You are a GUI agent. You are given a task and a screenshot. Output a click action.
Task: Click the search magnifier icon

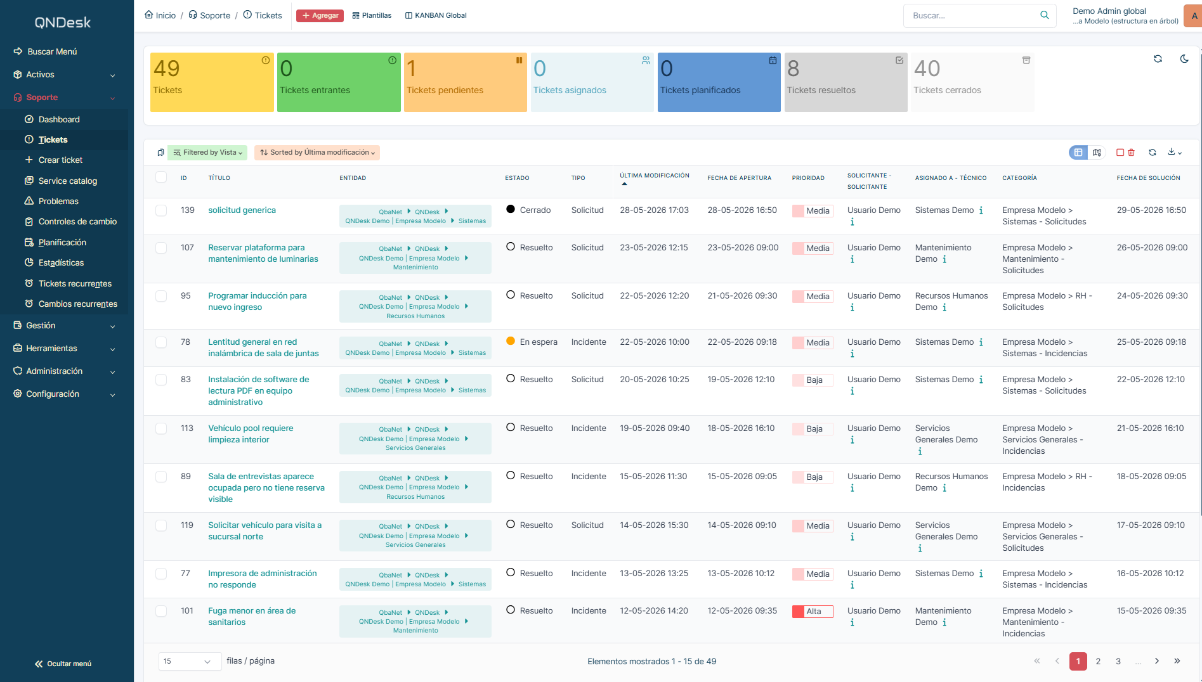(1045, 15)
